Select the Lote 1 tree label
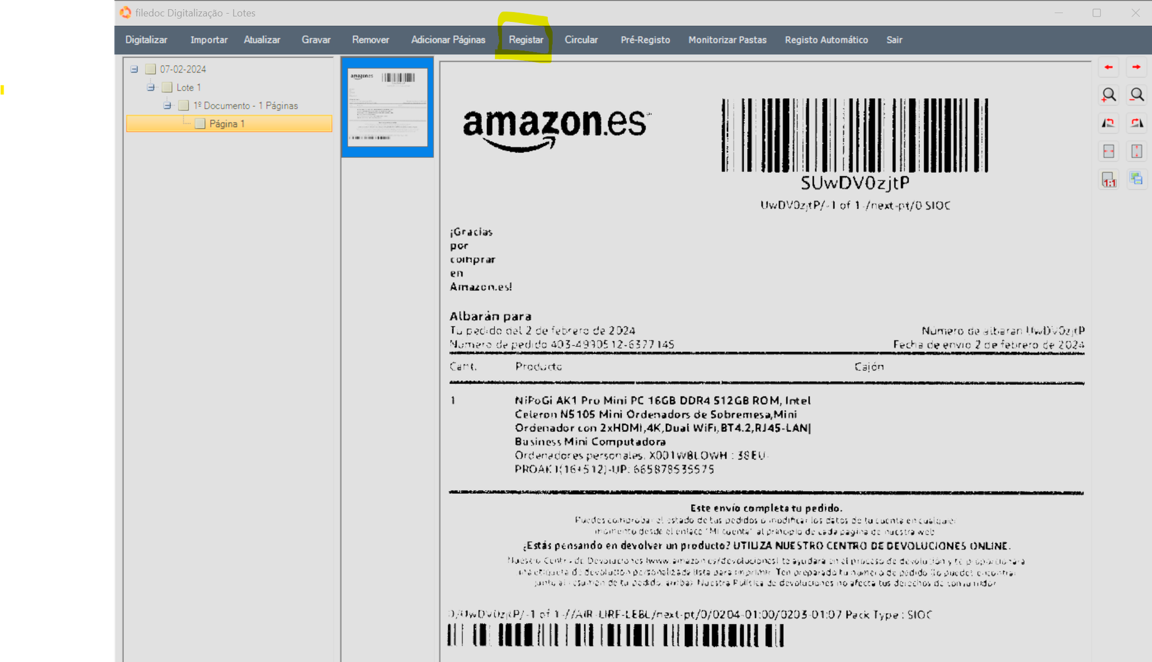Viewport: 1152px width, 662px height. [x=188, y=88]
